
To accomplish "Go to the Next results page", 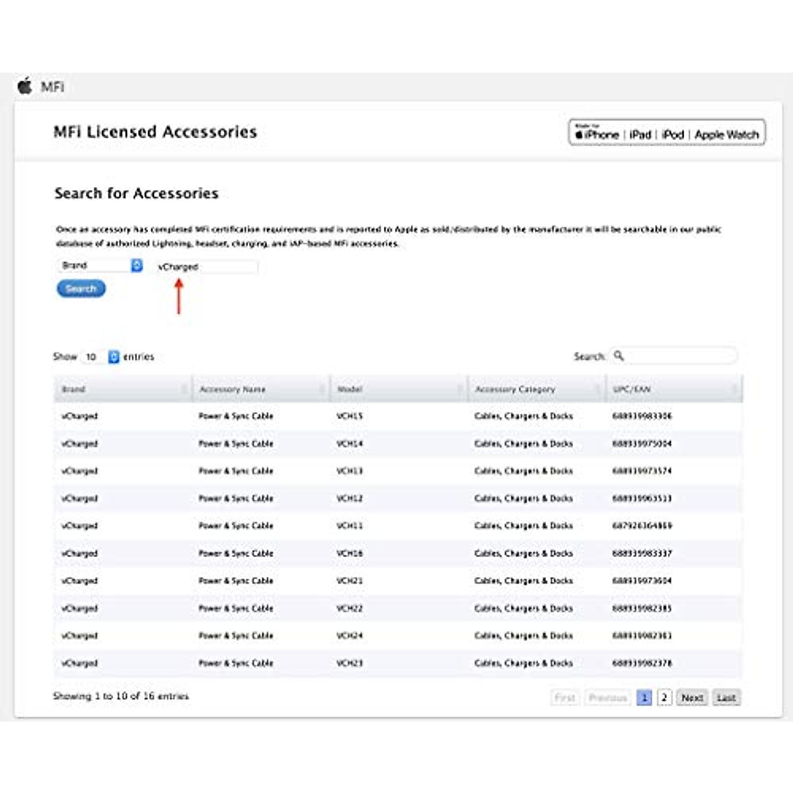I will click(x=692, y=698).
